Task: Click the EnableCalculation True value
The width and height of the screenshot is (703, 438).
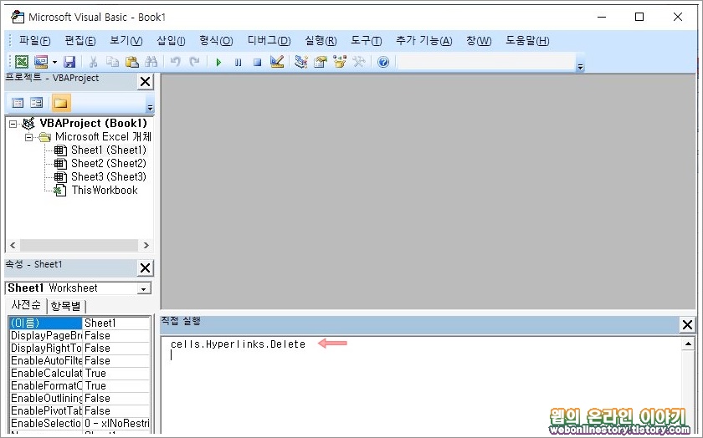Action: [116, 374]
